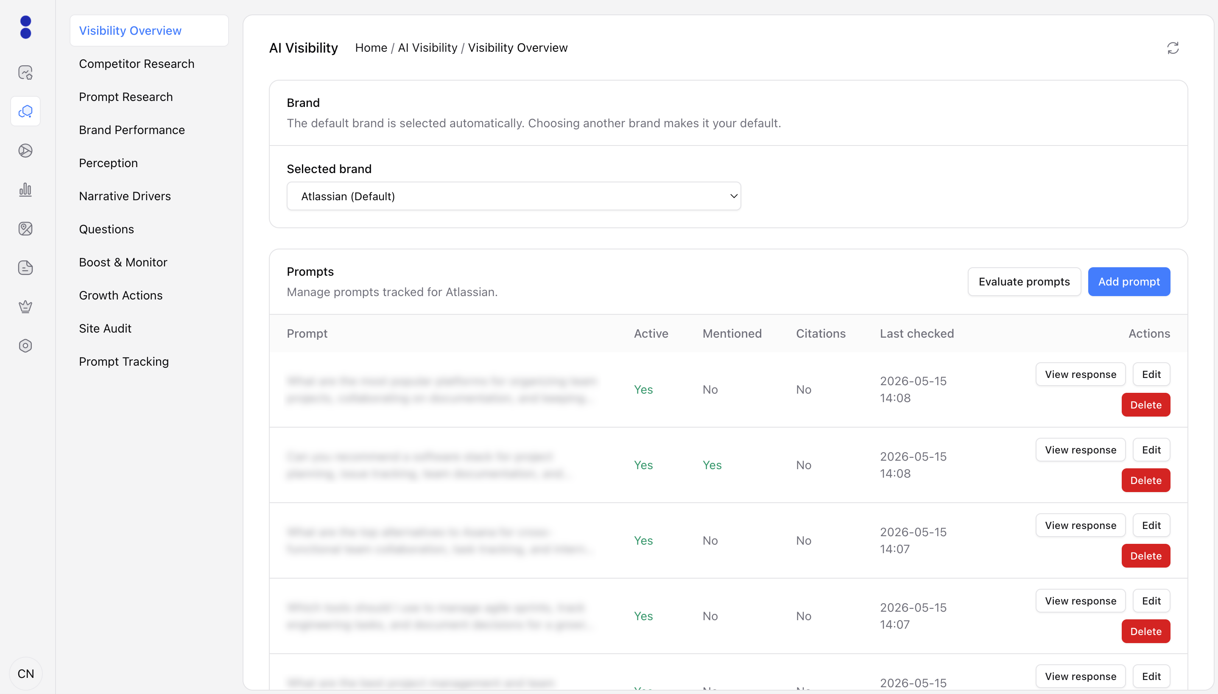The width and height of the screenshot is (1218, 694).
Task: Click the Prompt column header
Action: pyautogui.click(x=307, y=334)
